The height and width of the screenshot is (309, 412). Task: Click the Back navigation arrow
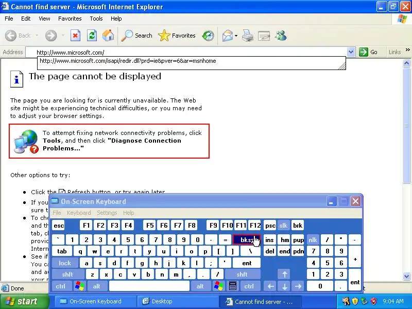tap(11, 36)
